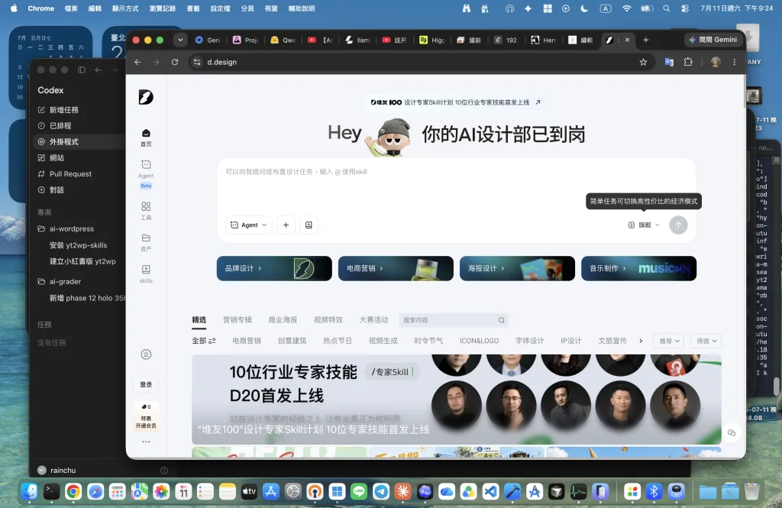
Task: Select the 营销专辑 tab
Action: (x=238, y=320)
